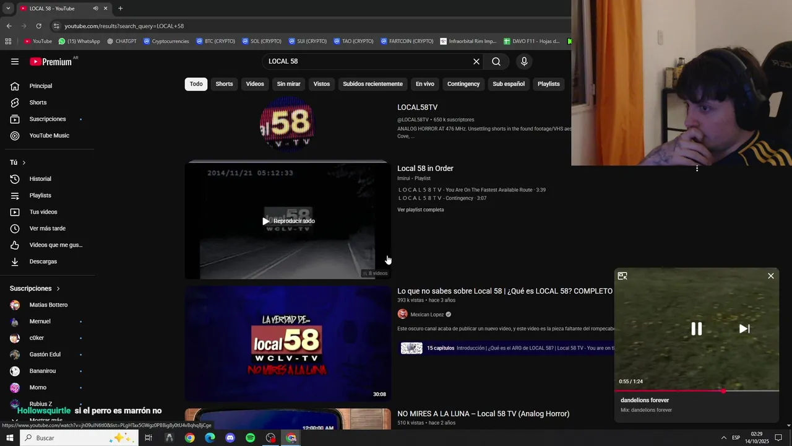
Task: Play all via Reproducir todo on playlist
Action: [x=288, y=221]
